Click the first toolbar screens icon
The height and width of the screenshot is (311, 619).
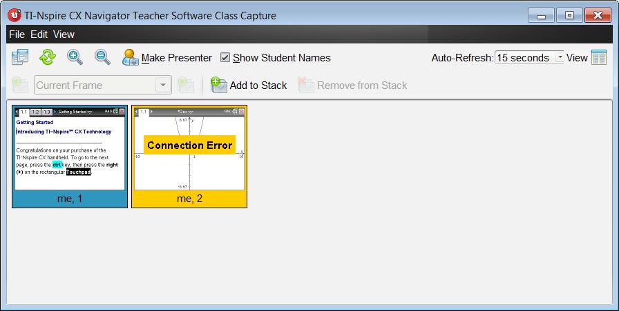click(20, 57)
